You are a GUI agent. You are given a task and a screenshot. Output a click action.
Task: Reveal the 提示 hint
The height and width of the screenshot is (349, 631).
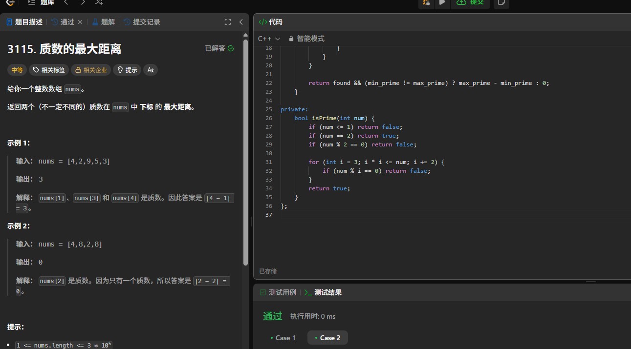pyautogui.click(x=127, y=70)
